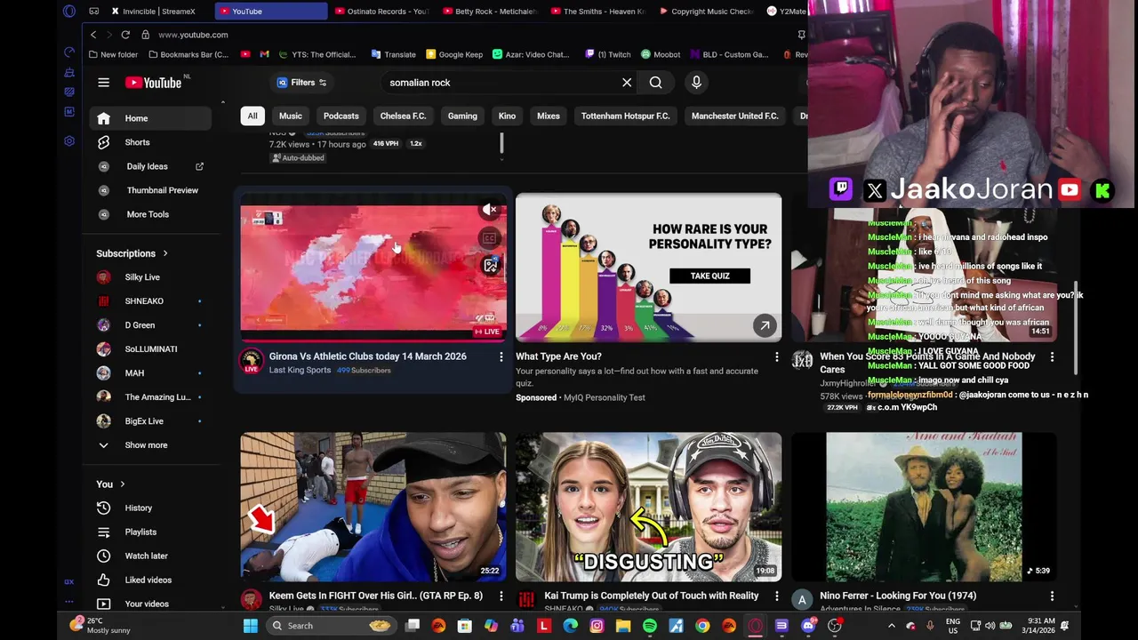This screenshot has width=1138, height=640.
Task: Click the magnifier search button
Action: (655, 83)
